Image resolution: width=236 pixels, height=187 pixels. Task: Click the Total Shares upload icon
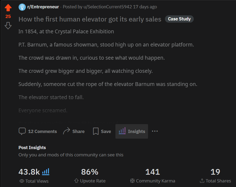[x=202, y=181]
